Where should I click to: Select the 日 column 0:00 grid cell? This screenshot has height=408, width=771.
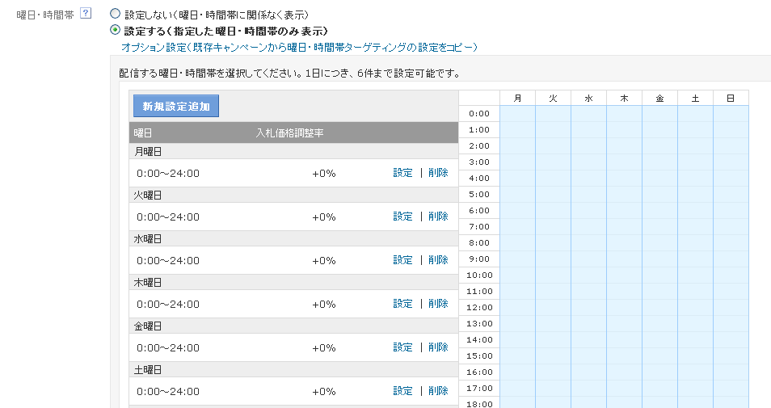click(x=731, y=114)
